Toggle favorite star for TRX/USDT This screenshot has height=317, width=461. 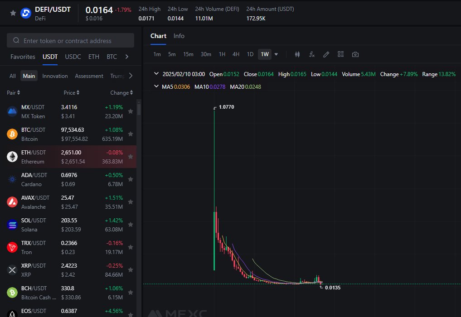pyautogui.click(x=131, y=247)
